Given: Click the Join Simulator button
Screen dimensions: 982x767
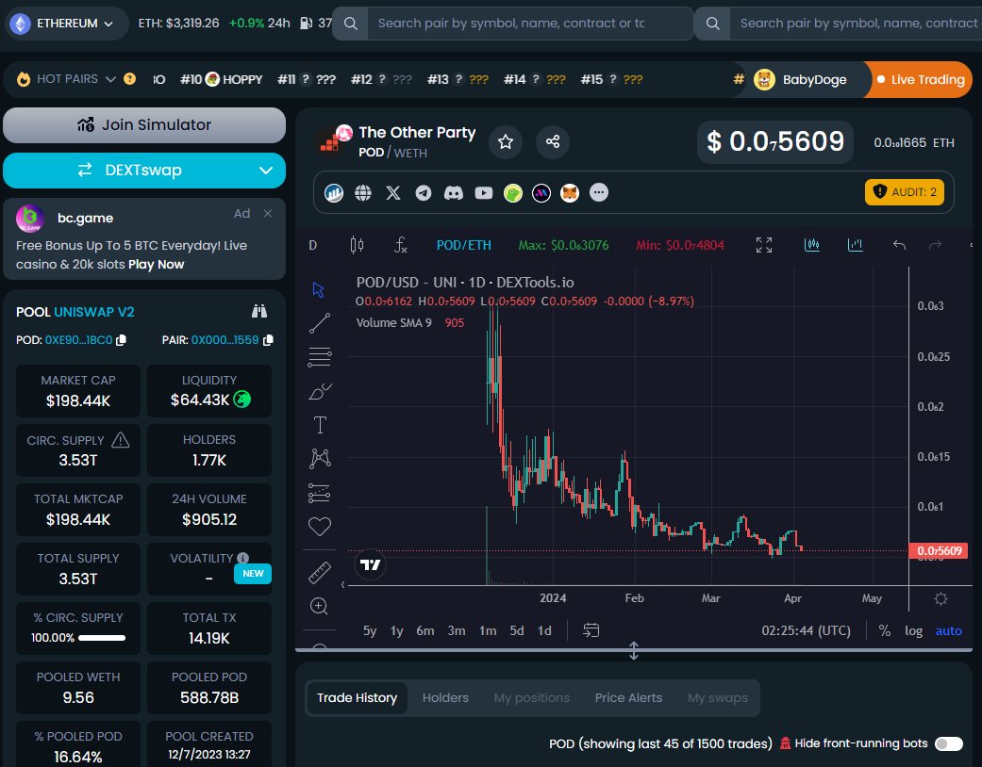Looking at the screenshot, I should 144,125.
